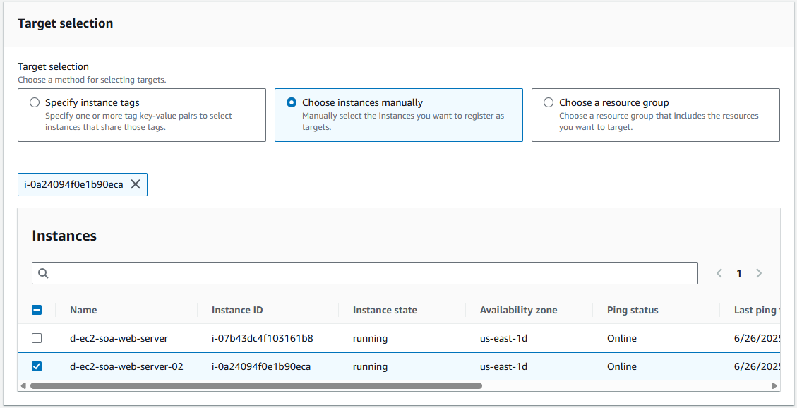The width and height of the screenshot is (797, 408).
Task: Uncheck the d-ec2-soa-web-server-02 instance checkbox
Action: click(37, 366)
